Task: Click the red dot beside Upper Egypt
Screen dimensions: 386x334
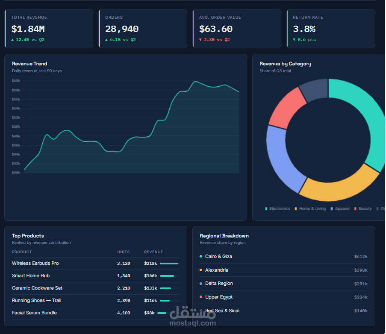Action: click(x=201, y=297)
